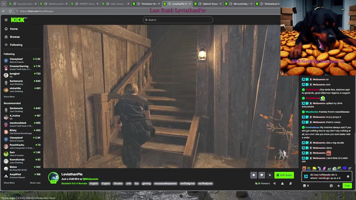Select the bearded man emote in quick emotes
This screenshot has width=356, height=200.
(x=304, y=168)
